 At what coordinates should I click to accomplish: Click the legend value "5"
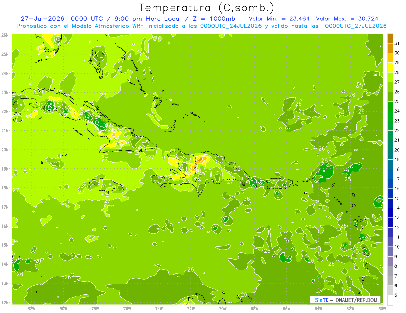coord(396,295)
